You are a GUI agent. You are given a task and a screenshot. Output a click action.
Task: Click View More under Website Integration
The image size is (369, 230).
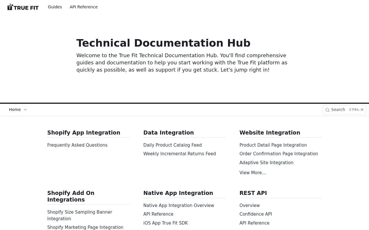[253, 173]
